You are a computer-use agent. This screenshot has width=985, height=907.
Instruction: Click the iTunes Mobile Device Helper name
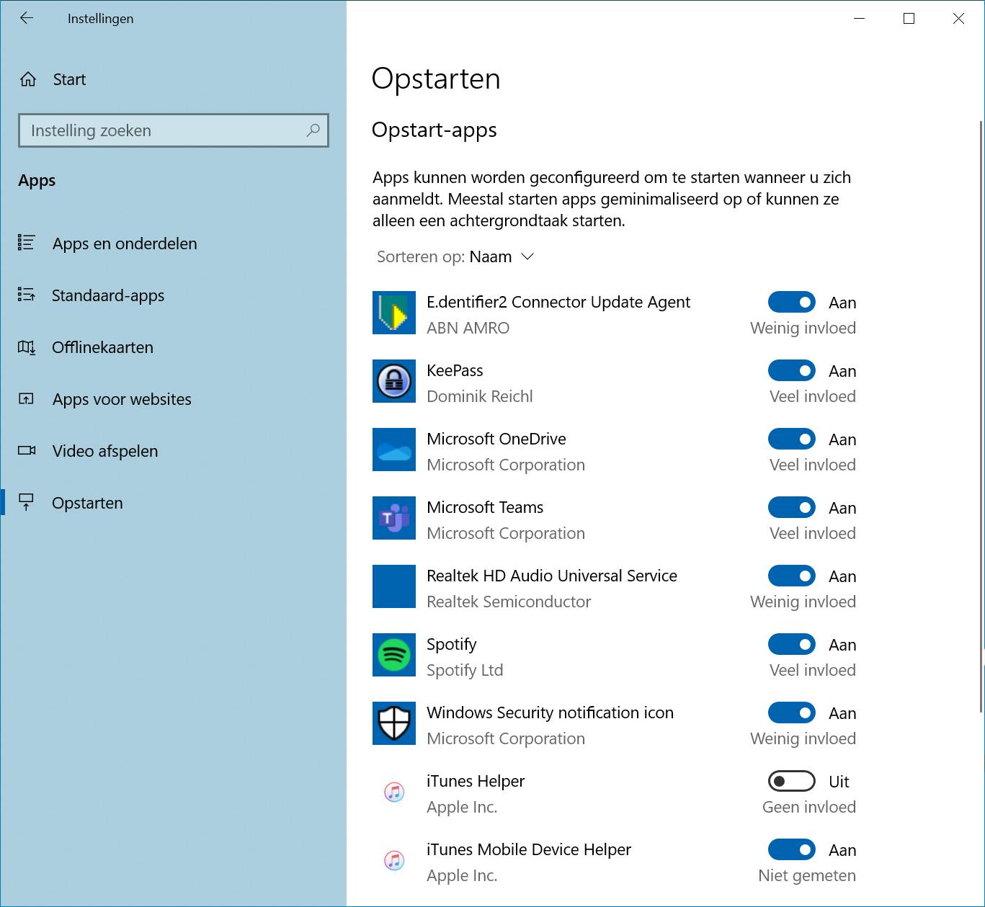(x=529, y=849)
